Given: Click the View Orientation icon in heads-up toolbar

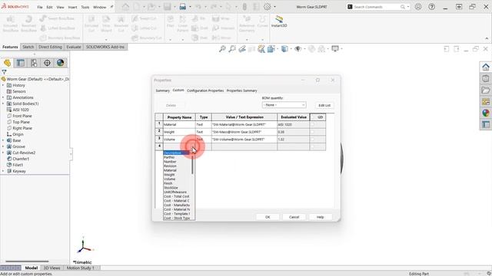Looking at the screenshot, I should tap(271, 49).
